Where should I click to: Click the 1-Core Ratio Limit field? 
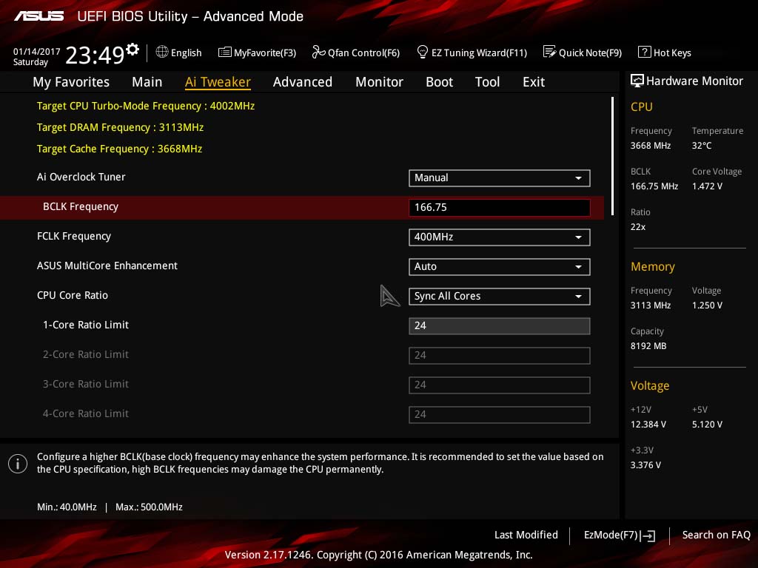pyautogui.click(x=500, y=325)
